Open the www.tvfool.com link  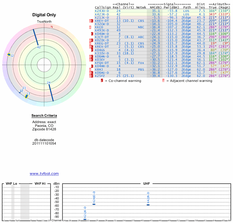(44, 174)
